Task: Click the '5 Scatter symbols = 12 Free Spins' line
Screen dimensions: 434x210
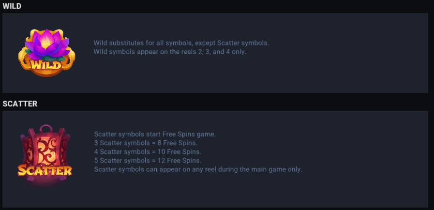Action: [148, 160]
